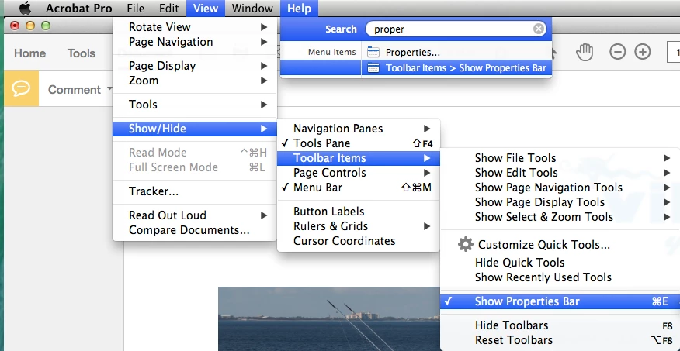Choose Compare Documents...
This screenshot has height=351, width=680.
(195, 230)
